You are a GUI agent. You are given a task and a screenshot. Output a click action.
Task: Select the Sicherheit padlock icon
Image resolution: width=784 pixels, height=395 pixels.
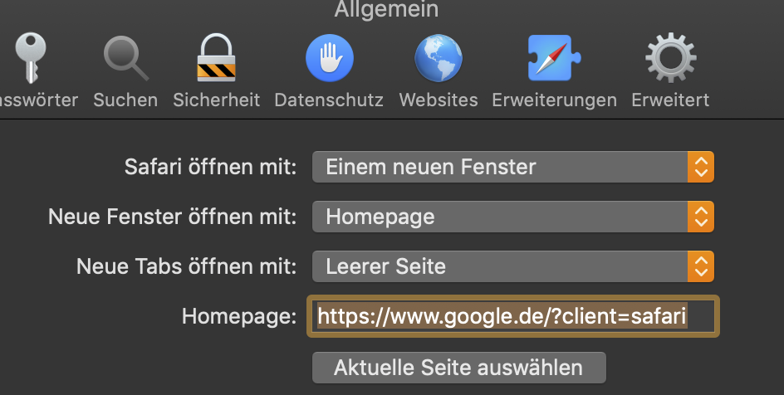(217, 58)
